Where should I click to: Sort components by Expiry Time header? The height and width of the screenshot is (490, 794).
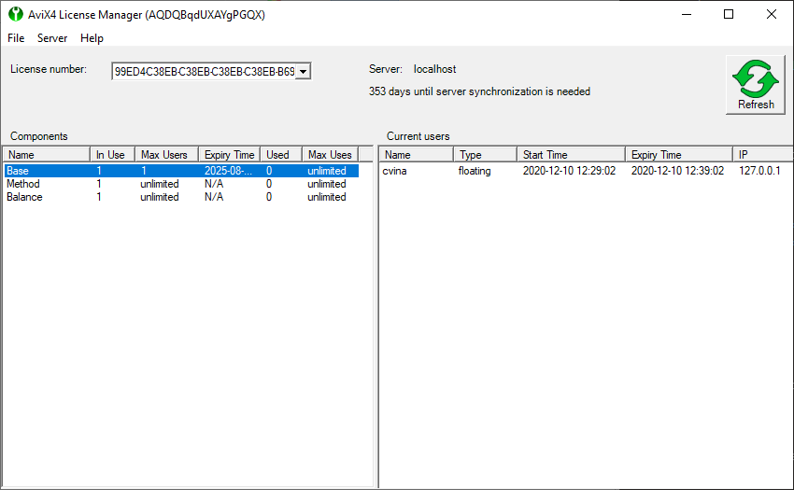pyautogui.click(x=229, y=155)
